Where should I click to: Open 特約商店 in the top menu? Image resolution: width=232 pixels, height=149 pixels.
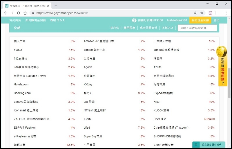click(x=15, y=20)
